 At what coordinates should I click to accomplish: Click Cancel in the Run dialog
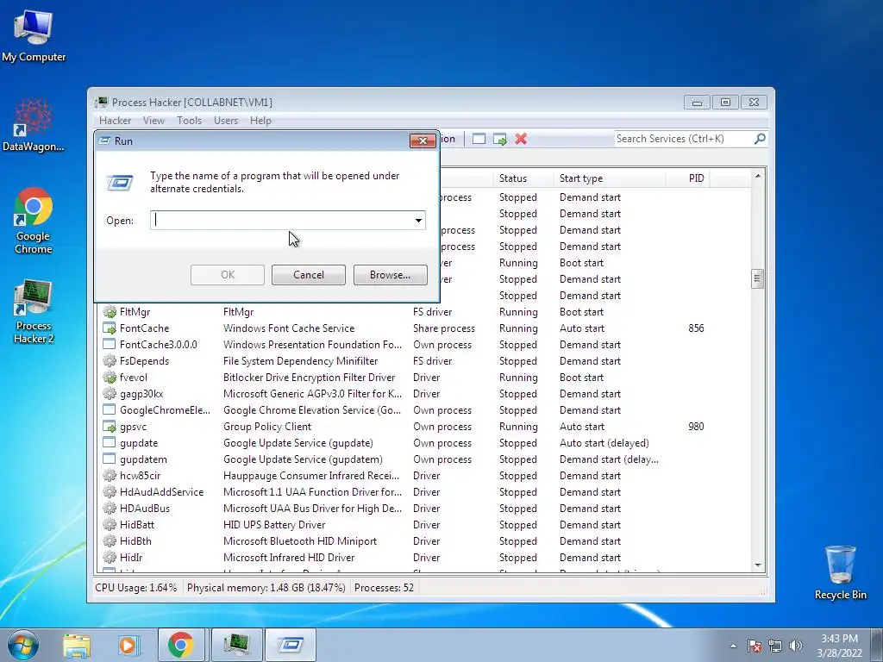coord(309,275)
